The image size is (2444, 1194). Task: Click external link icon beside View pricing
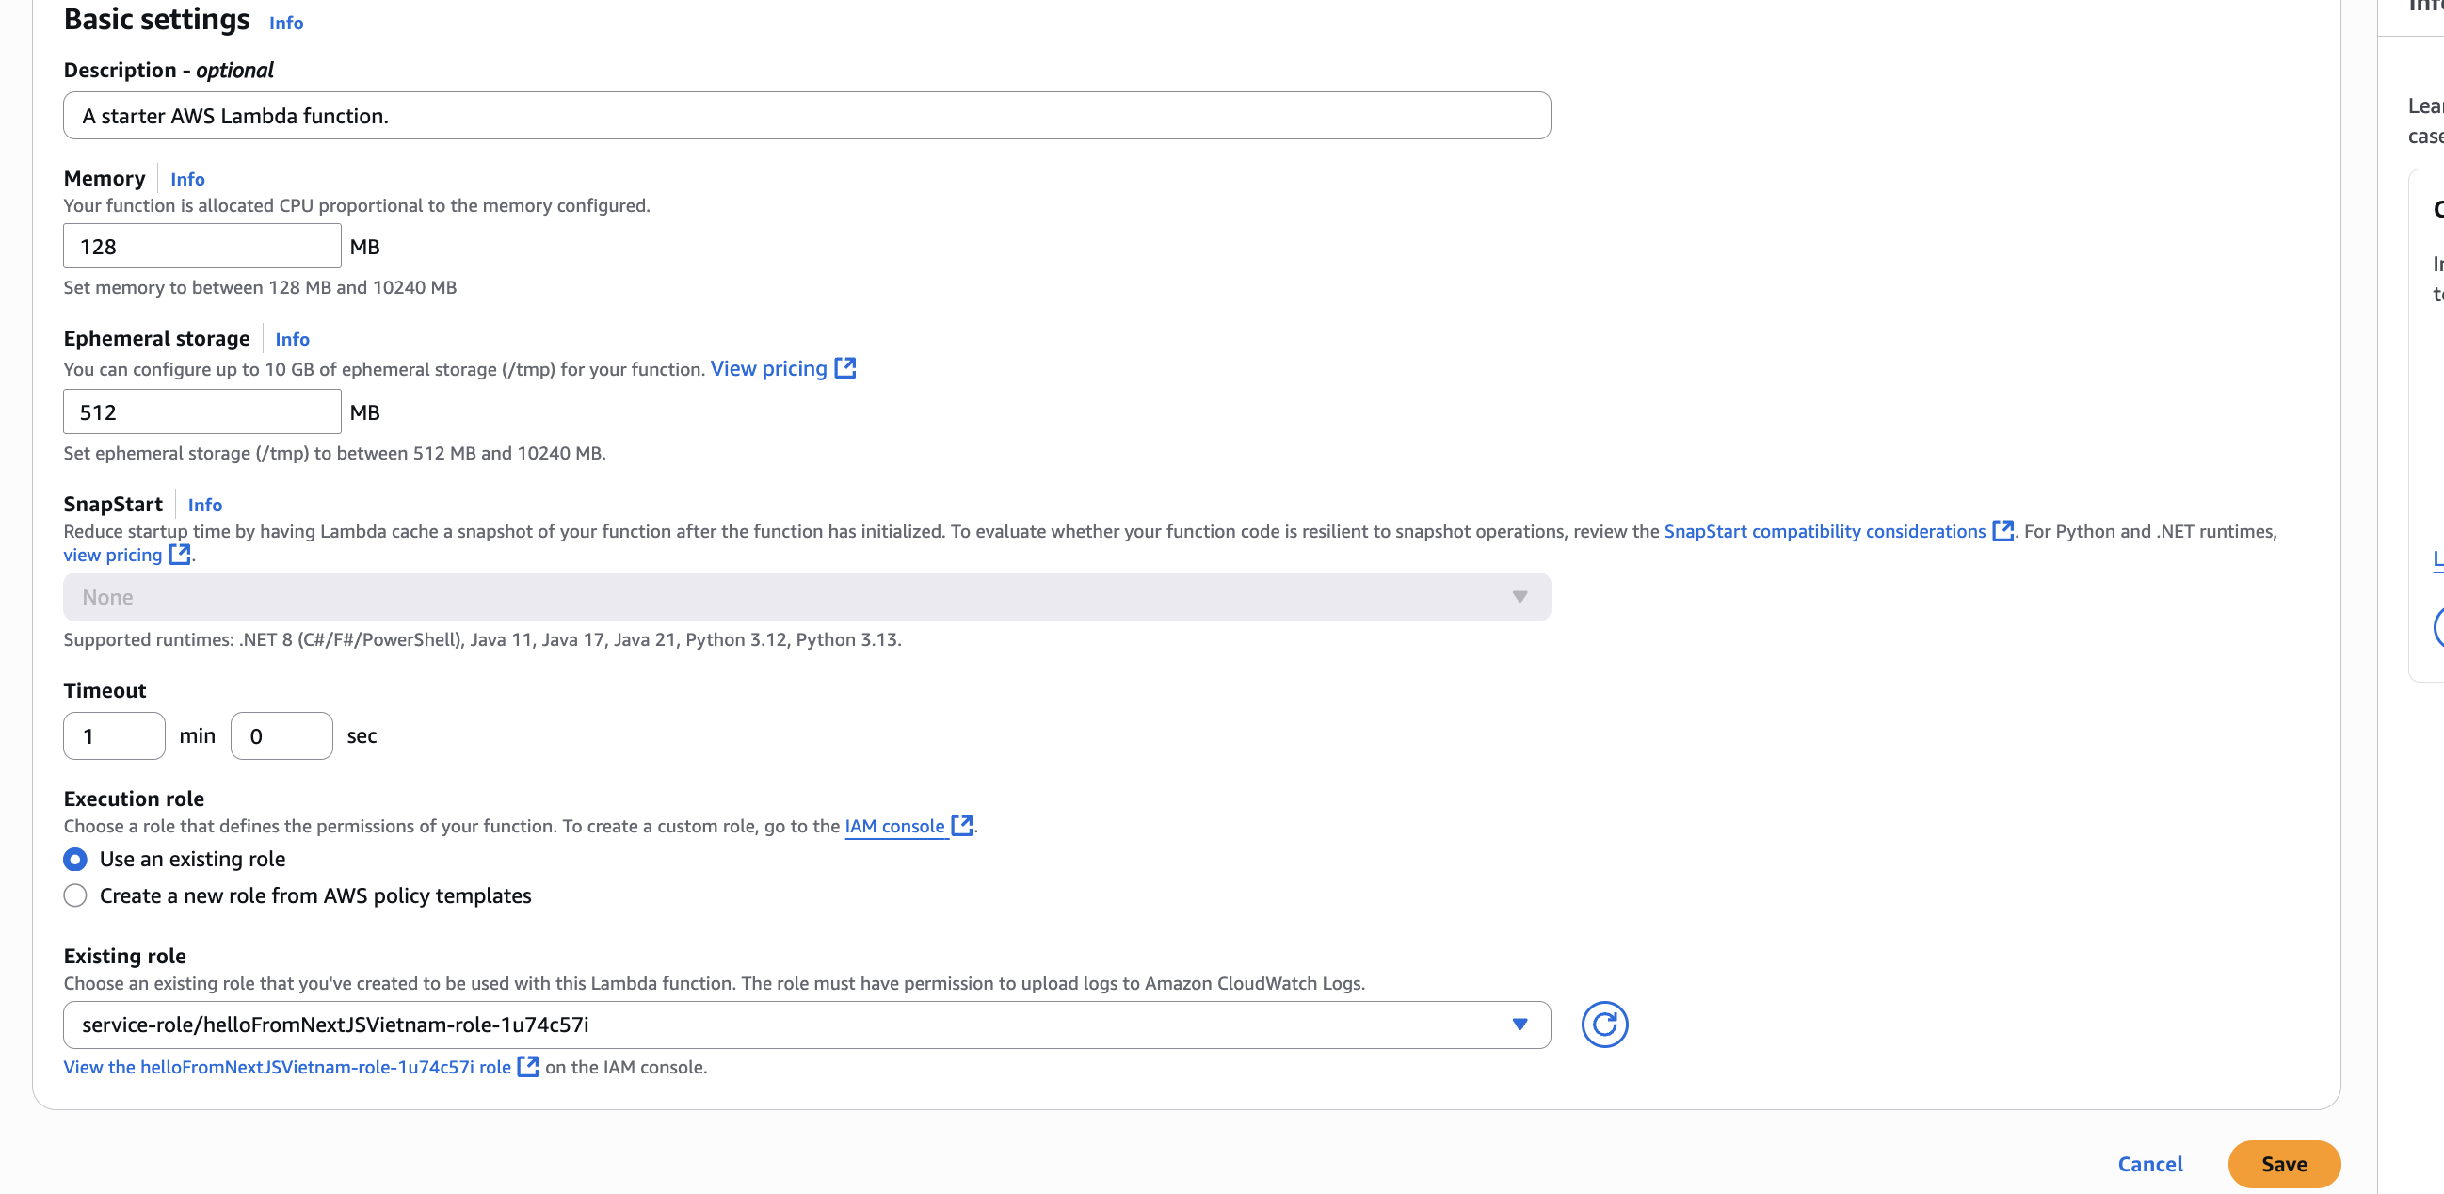(844, 368)
